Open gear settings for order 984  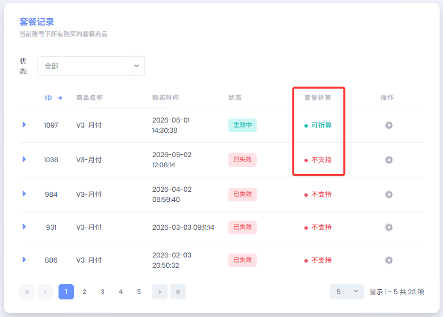coord(388,195)
